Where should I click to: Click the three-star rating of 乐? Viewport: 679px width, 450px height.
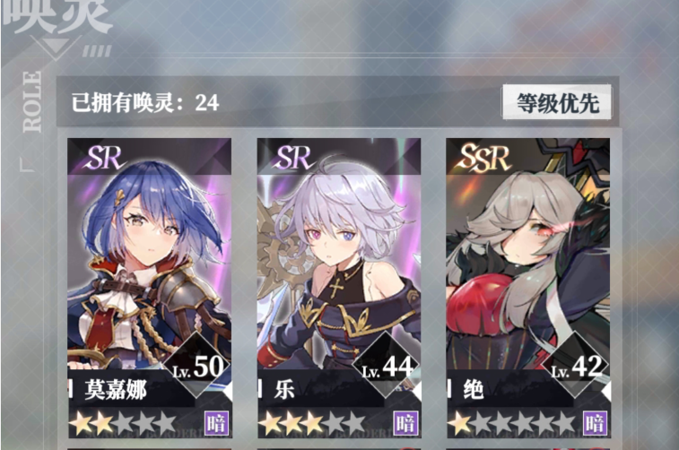click(312, 423)
